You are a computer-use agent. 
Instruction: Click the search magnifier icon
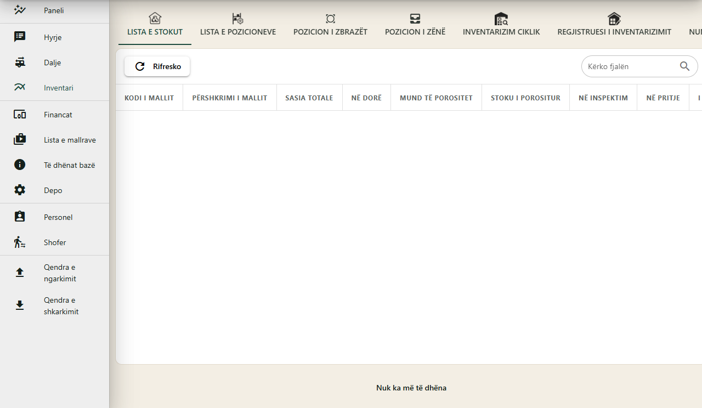pyautogui.click(x=684, y=66)
